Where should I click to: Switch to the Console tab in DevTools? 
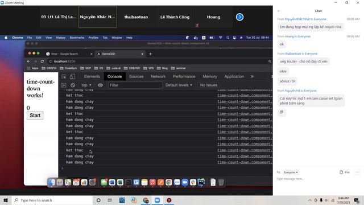(x=114, y=76)
